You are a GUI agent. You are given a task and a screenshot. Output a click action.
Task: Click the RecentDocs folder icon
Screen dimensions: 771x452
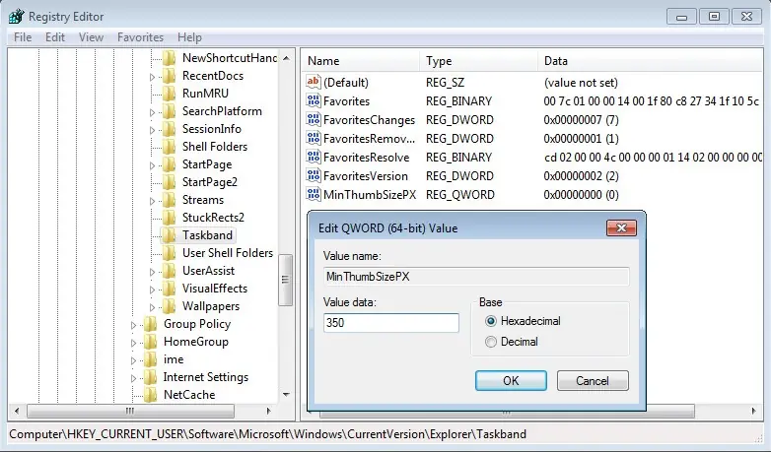[x=170, y=76]
